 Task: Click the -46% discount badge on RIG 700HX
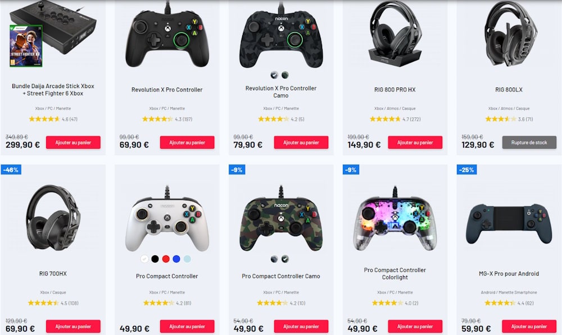11,169
